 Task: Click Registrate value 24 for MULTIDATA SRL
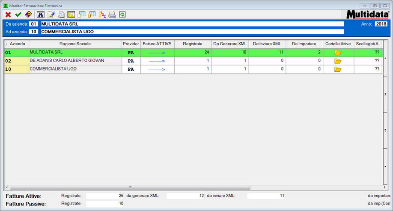click(193, 52)
